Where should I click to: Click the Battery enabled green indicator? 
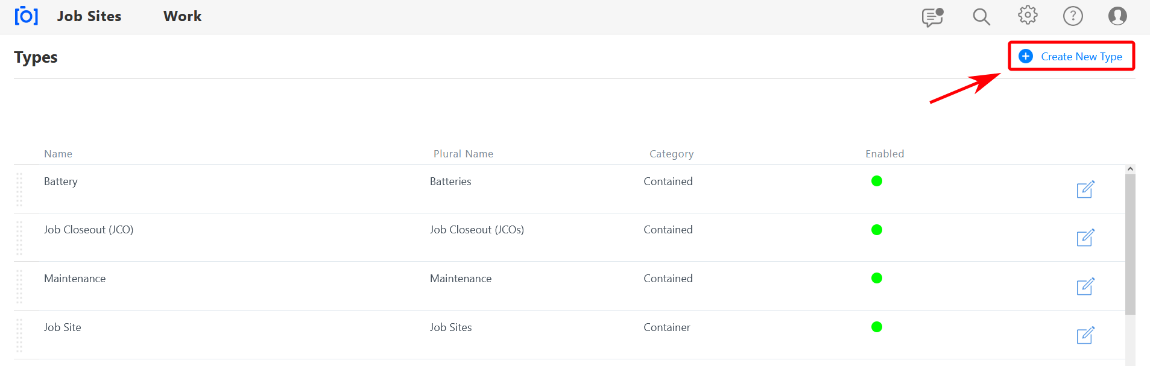[877, 181]
